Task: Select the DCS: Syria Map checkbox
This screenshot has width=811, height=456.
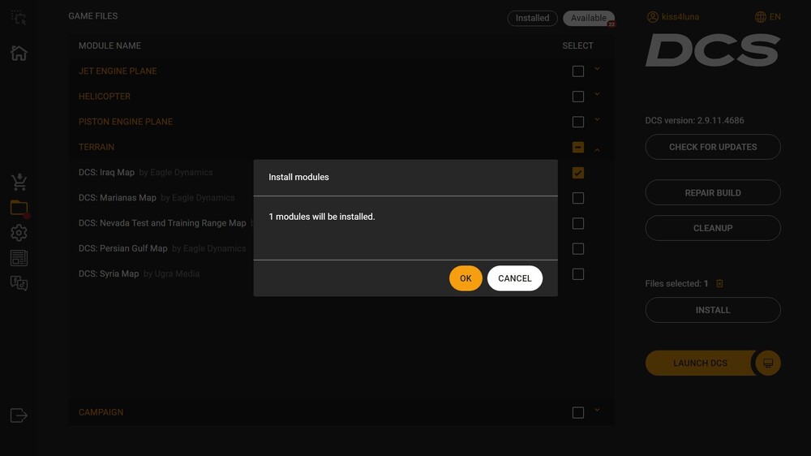Action: click(578, 274)
